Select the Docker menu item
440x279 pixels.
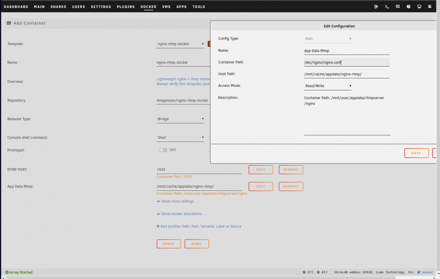(x=148, y=7)
